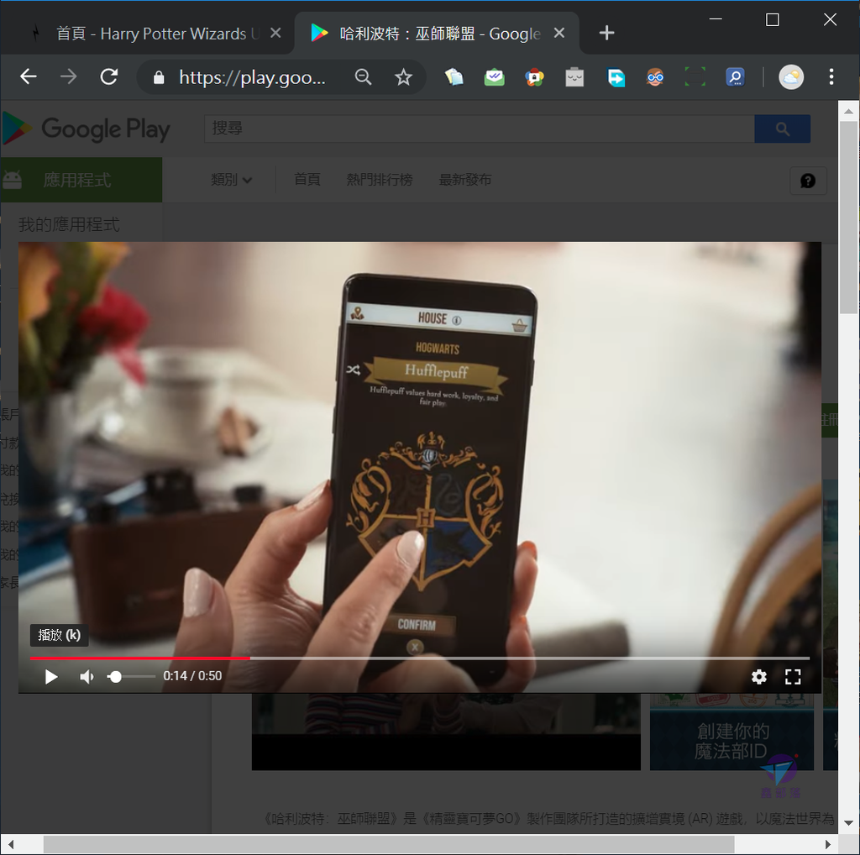Open the gray briefcase face extension
The image size is (860, 855).
(x=574, y=77)
